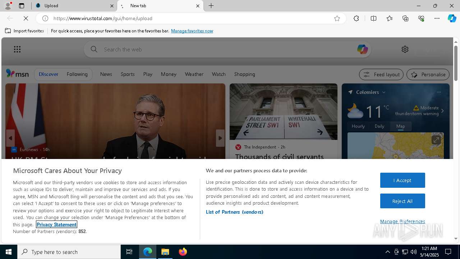Image resolution: width=460 pixels, height=259 pixels.
Task: Select the Discover feed tab
Action: (x=49, y=74)
